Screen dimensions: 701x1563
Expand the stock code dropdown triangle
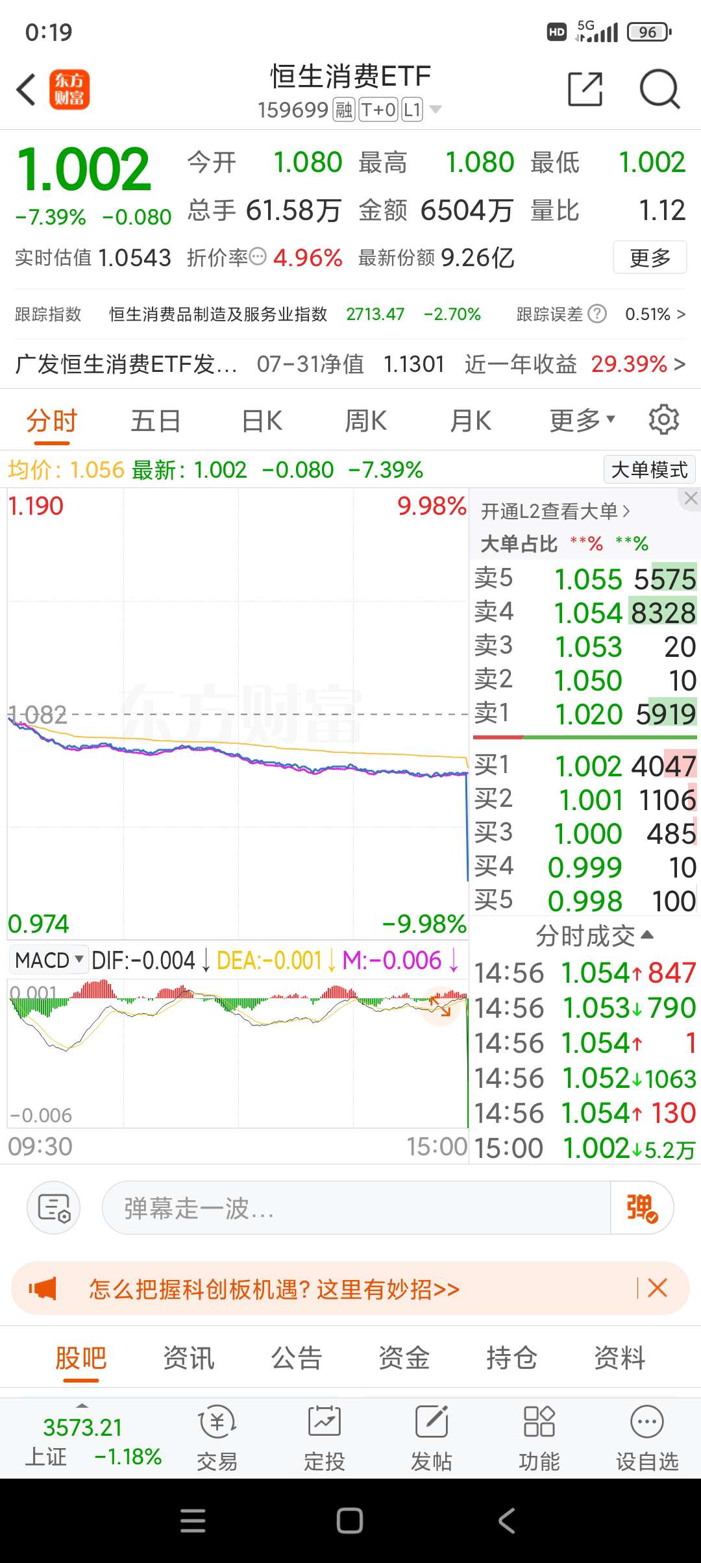point(436,110)
